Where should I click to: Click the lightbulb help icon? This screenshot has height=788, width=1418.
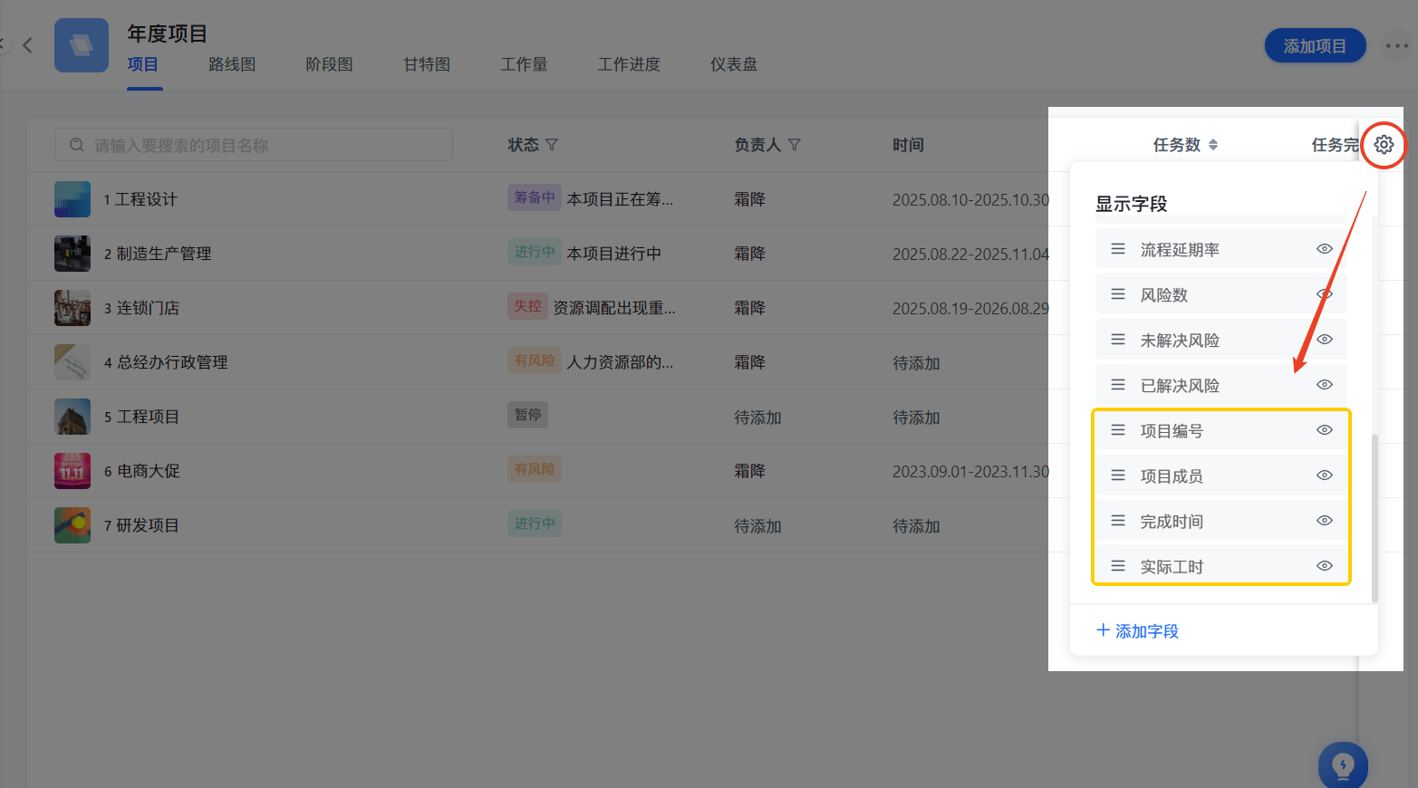click(1343, 765)
